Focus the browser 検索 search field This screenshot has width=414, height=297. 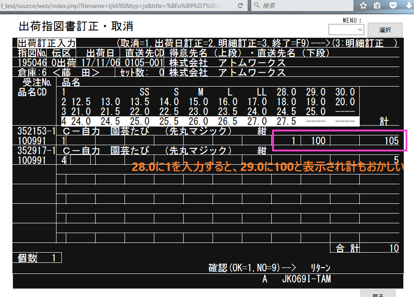coord(307,6)
